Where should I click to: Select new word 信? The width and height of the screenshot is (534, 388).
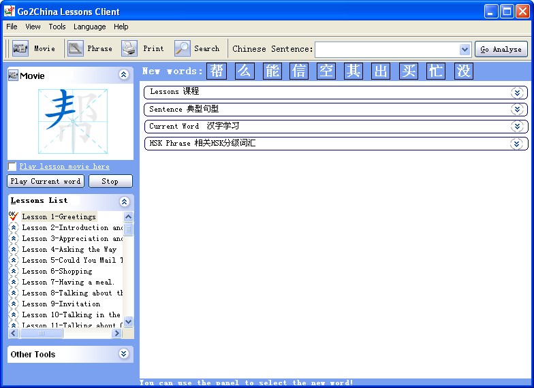click(299, 71)
